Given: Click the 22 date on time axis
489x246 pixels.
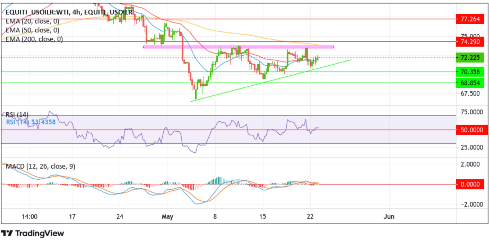Looking at the screenshot, I should click(310, 217).
